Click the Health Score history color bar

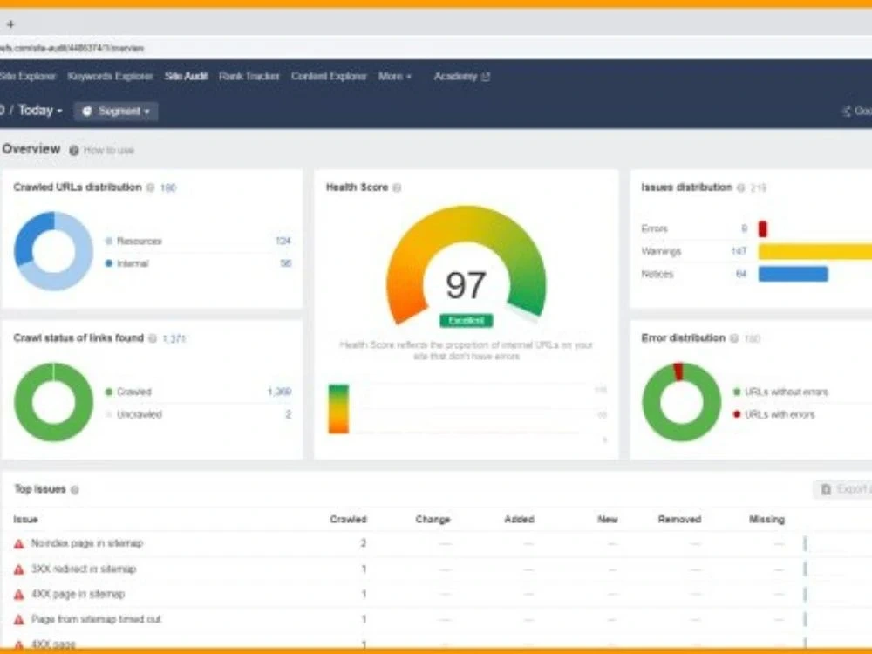pyautogui.click(x=338, y=409)
